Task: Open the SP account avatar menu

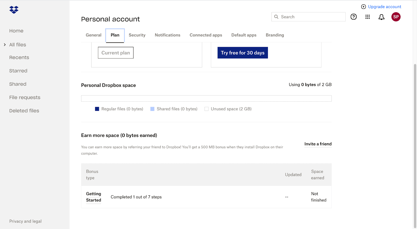Action: (396, 17)
